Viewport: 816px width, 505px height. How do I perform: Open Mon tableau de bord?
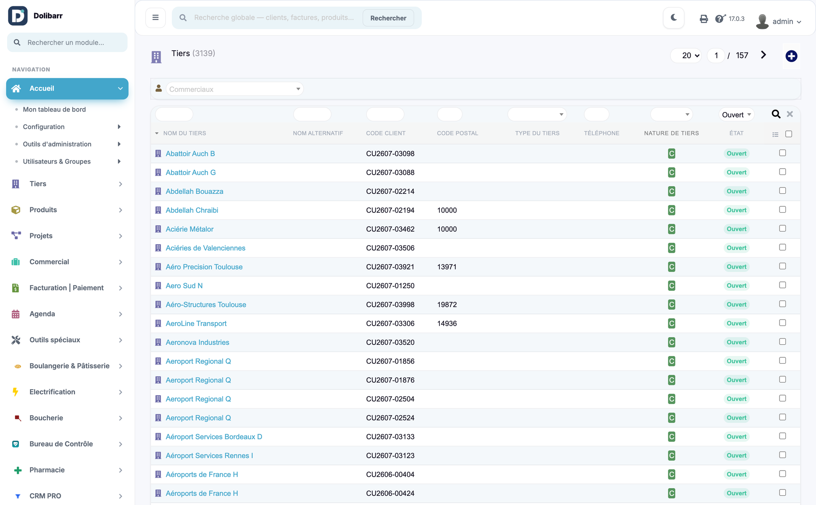(x=54, y=109)
